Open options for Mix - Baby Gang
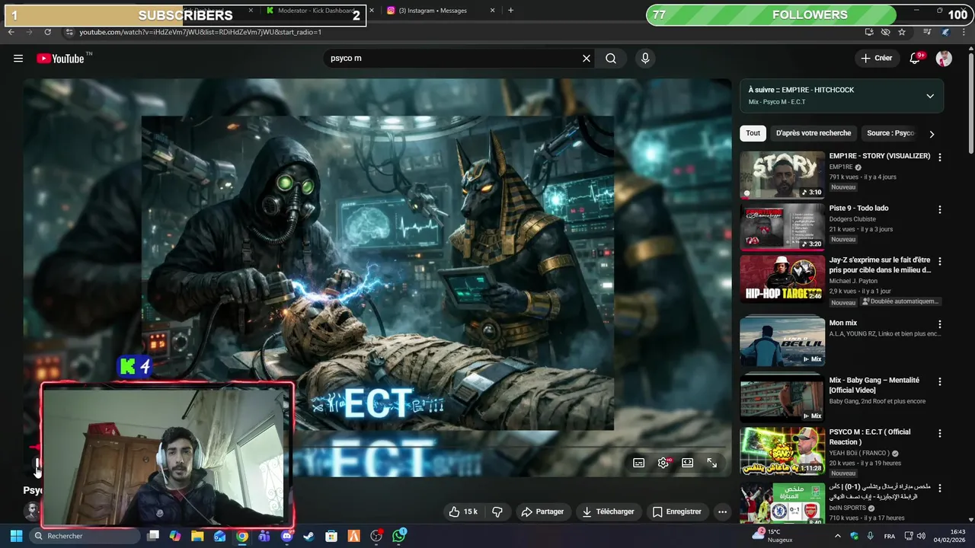This screenshot has width=975, height=548. point(939,381)
